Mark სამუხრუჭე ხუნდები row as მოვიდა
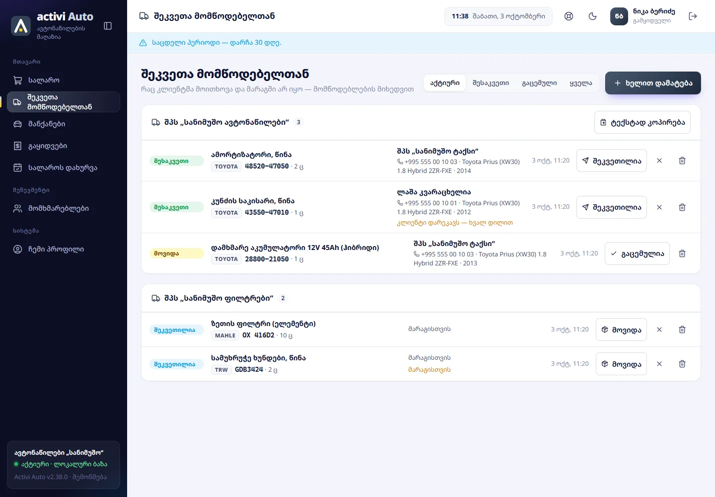The width and height of the screenshot is (715, 497). pos(621,364)
